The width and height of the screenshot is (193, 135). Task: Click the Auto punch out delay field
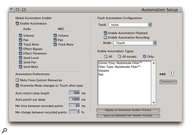(x=74, y=99)
